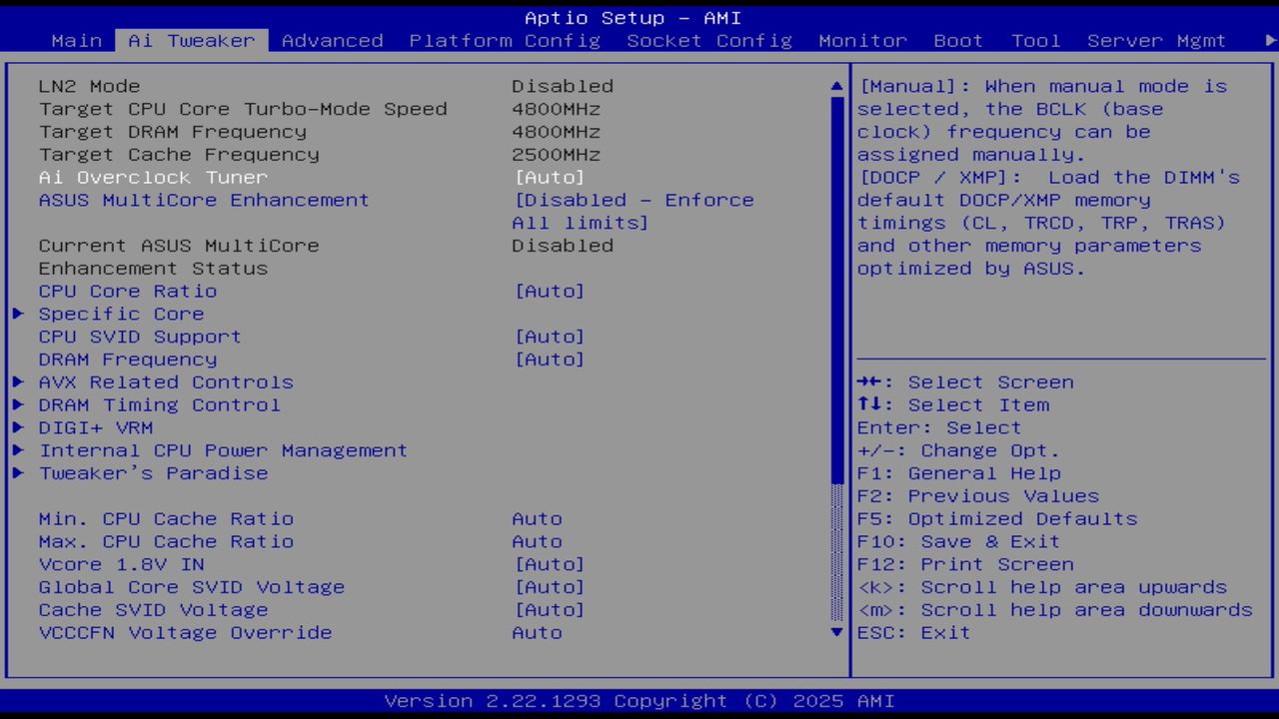The height and width of the screenshot is (719, 1279).
Task: Select the Advanced tab
Action: tap(333, 40)
